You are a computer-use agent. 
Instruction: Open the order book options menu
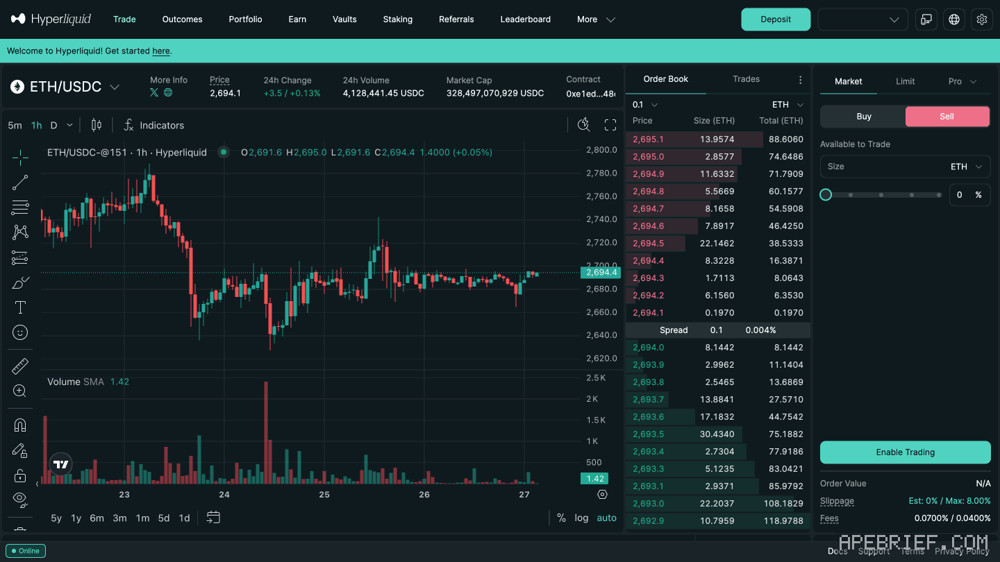click(x=800, y=80)
